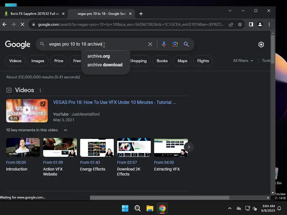The width and height of the screenshot is (287, 215).
Task: Close the vegas pro Google Search tab
Action: 130,14
